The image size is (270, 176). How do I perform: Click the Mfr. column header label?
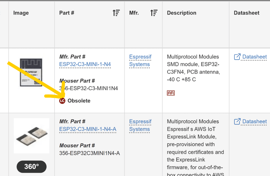pyautogui.click(x=134, y=13)
